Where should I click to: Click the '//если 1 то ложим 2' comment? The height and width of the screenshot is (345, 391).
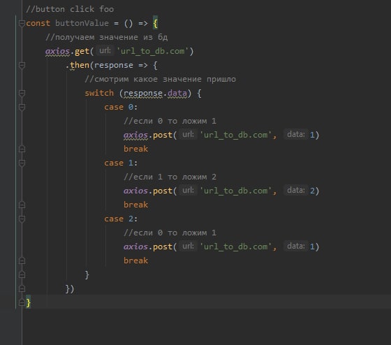170,177
